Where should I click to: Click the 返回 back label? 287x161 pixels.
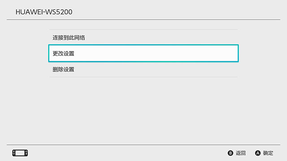click(x=241, y=153)
